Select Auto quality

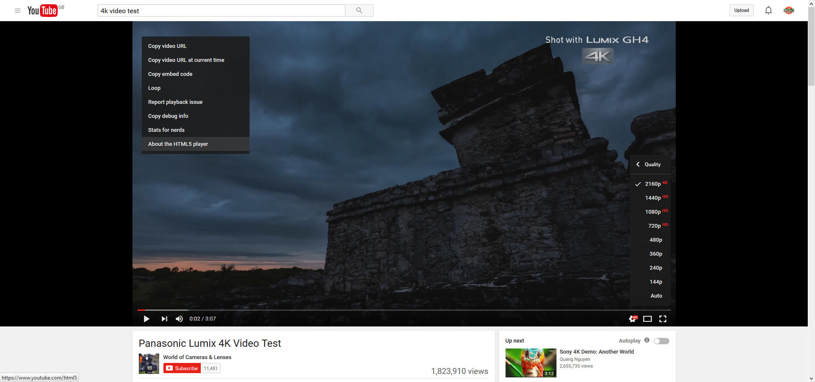tap(650, 296)
